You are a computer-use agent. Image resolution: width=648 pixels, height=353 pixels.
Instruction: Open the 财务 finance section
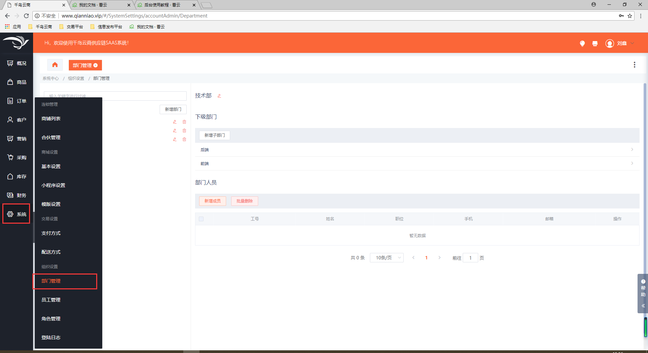17,195
